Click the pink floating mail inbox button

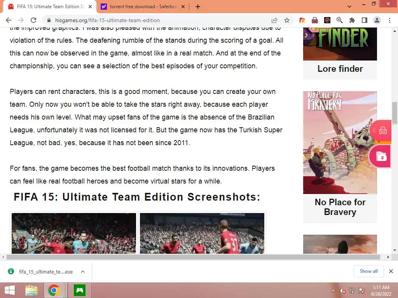(x=380, y=130)
